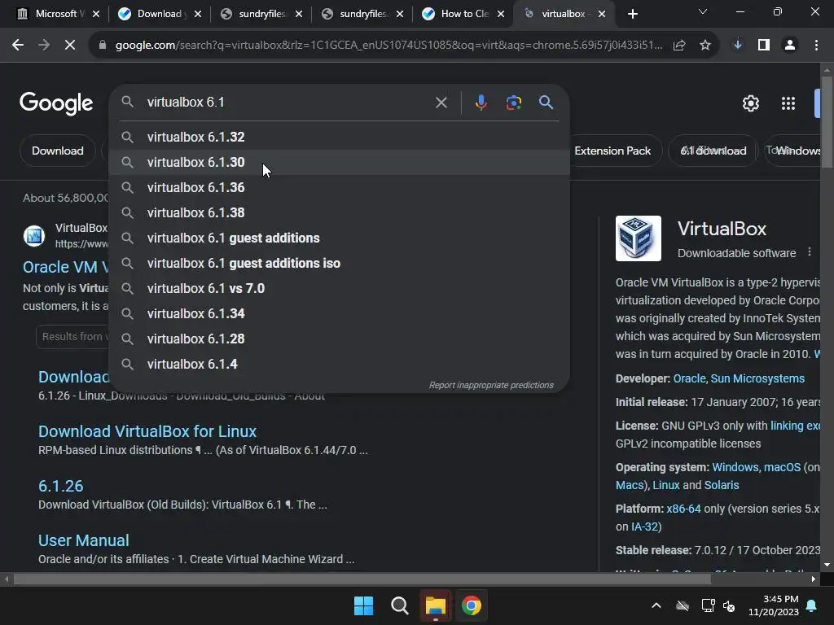Click the address bar URL
The width and height of the screenshot is (834, 625).
click(x=388, y=46)
